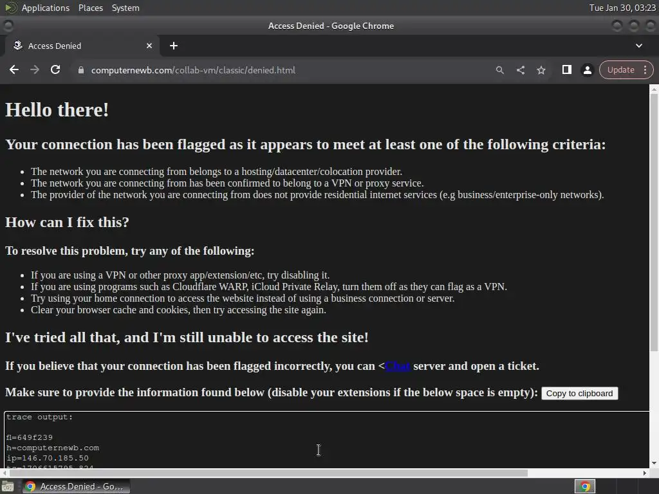The width and height of the screenshot is (659, 494).
Task: Close the Access Denied tab
Action: 149,46
